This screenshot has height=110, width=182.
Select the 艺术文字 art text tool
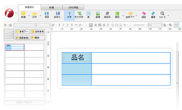pyautogui.click(x=79, y=15)
